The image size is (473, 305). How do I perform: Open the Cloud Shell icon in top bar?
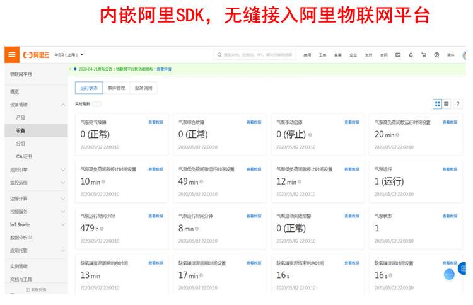(398, 55)
